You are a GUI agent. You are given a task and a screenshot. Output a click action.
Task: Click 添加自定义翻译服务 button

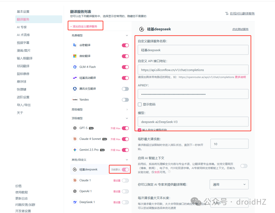click(x=84, y=26)
